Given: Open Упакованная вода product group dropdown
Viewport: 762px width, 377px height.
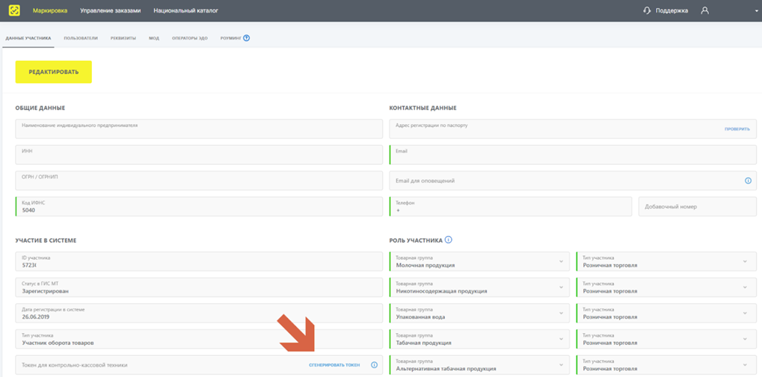Looking at the screenshot, I should 479,313.
